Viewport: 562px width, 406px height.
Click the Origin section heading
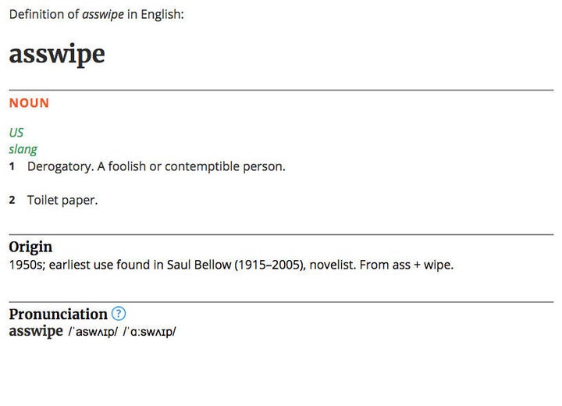[30, 247]
